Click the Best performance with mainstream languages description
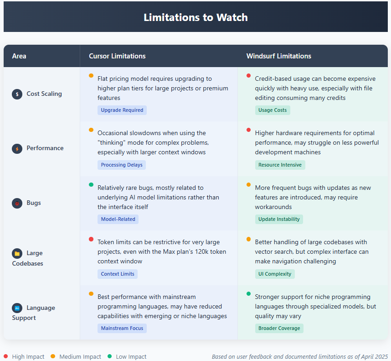 [162, 306]
